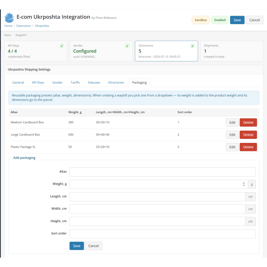Click the 50×40×30 dimensions cell
Viewport: 267px width, 267px height.
pos(102,134)
